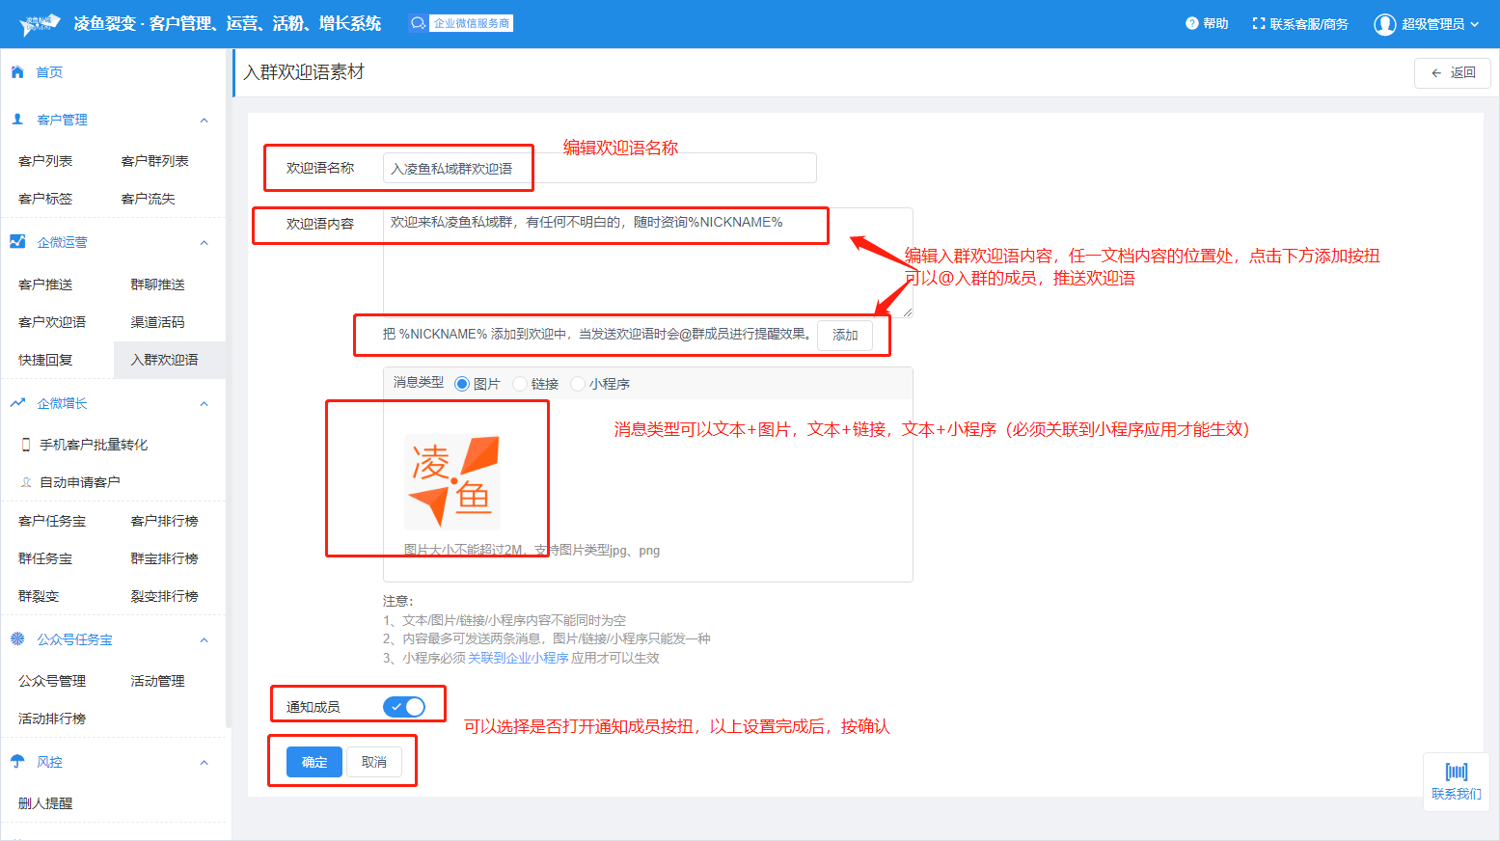Collapse the 企微增长 sidebar group
This screenshot has width=1500, height=841.
204,404
